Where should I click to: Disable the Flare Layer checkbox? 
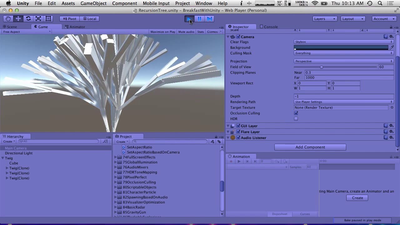[x=238, y=132]
